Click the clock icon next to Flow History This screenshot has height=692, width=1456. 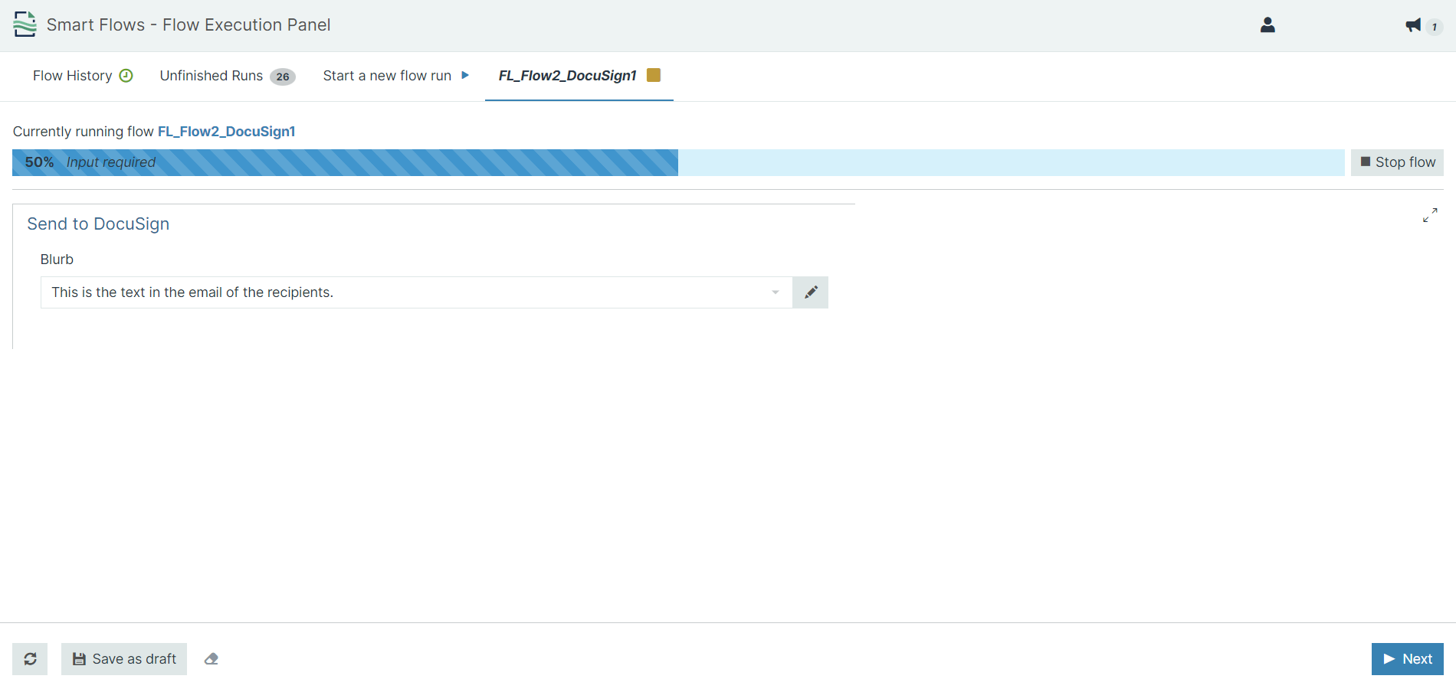point(126,75)
